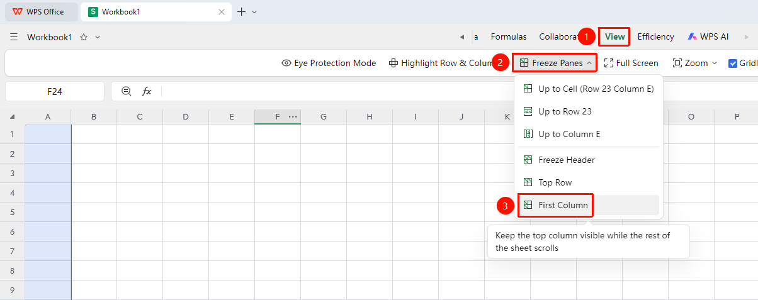Select row 4 header

coord(12,192)
